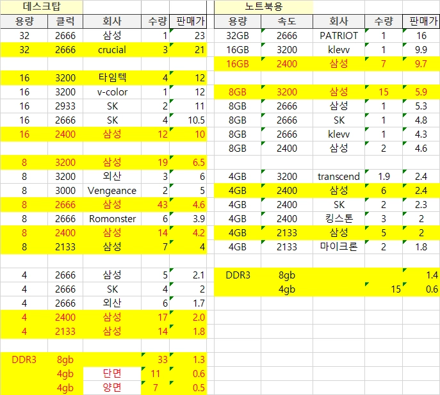Click the red 2.0 price cell

188,318
